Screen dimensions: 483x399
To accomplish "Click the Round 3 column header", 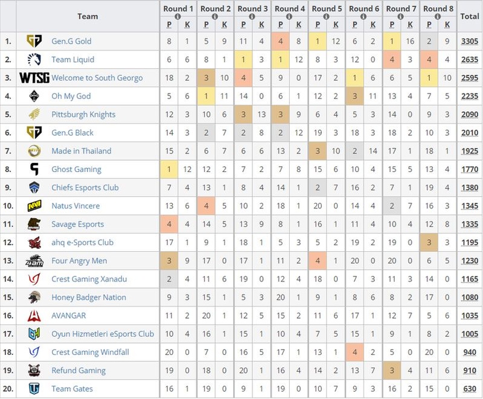I will (252, 8).
